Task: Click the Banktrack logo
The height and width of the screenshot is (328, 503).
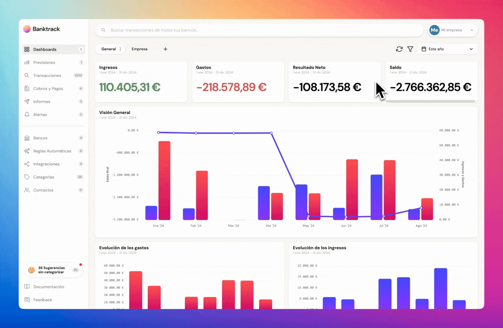Action: pyautogui.click(x=42, y=29)
